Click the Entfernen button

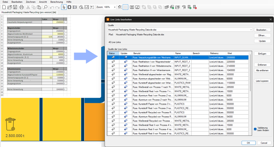[262, 65]
